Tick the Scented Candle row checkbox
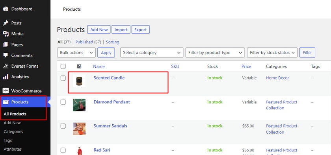Screen dimensions: 331x155 63,78
